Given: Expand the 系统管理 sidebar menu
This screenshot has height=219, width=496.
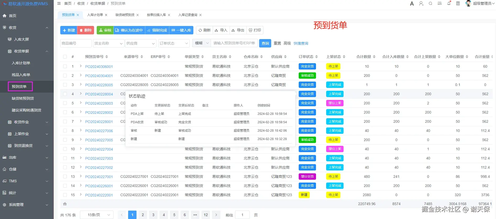Looking at the screenshot, I should pyautogui.click(x=27, y=205).
